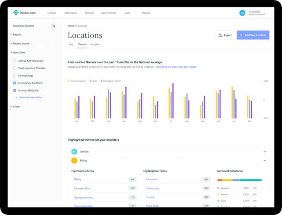Open the CG user avatar
282x215 pixels.
[x=242, y=13]
